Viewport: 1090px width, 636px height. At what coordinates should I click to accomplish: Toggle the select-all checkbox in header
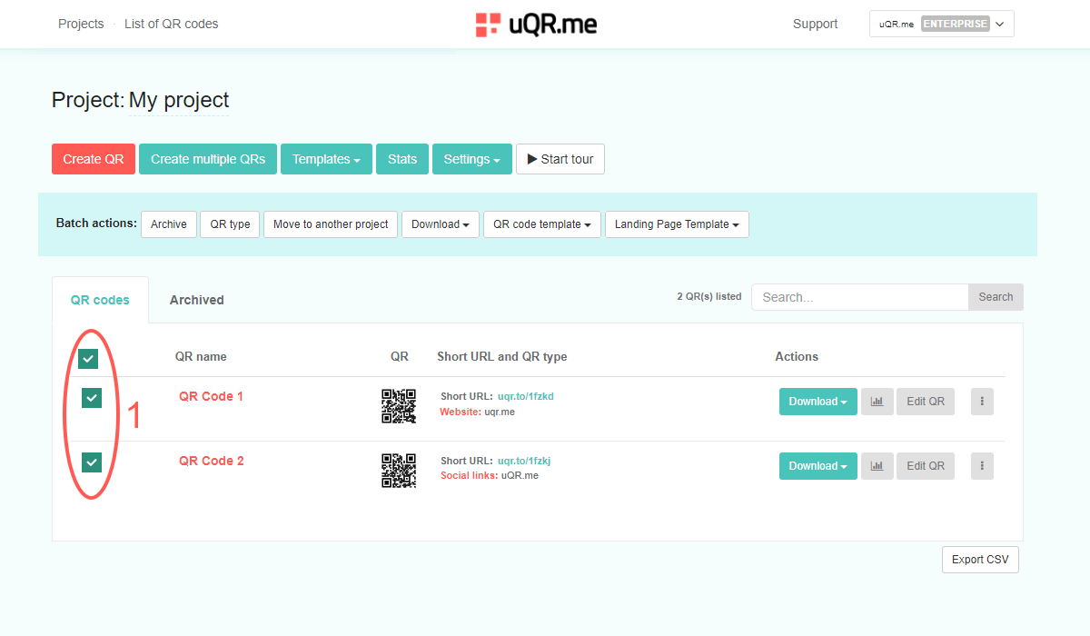[x=88, y=360]
